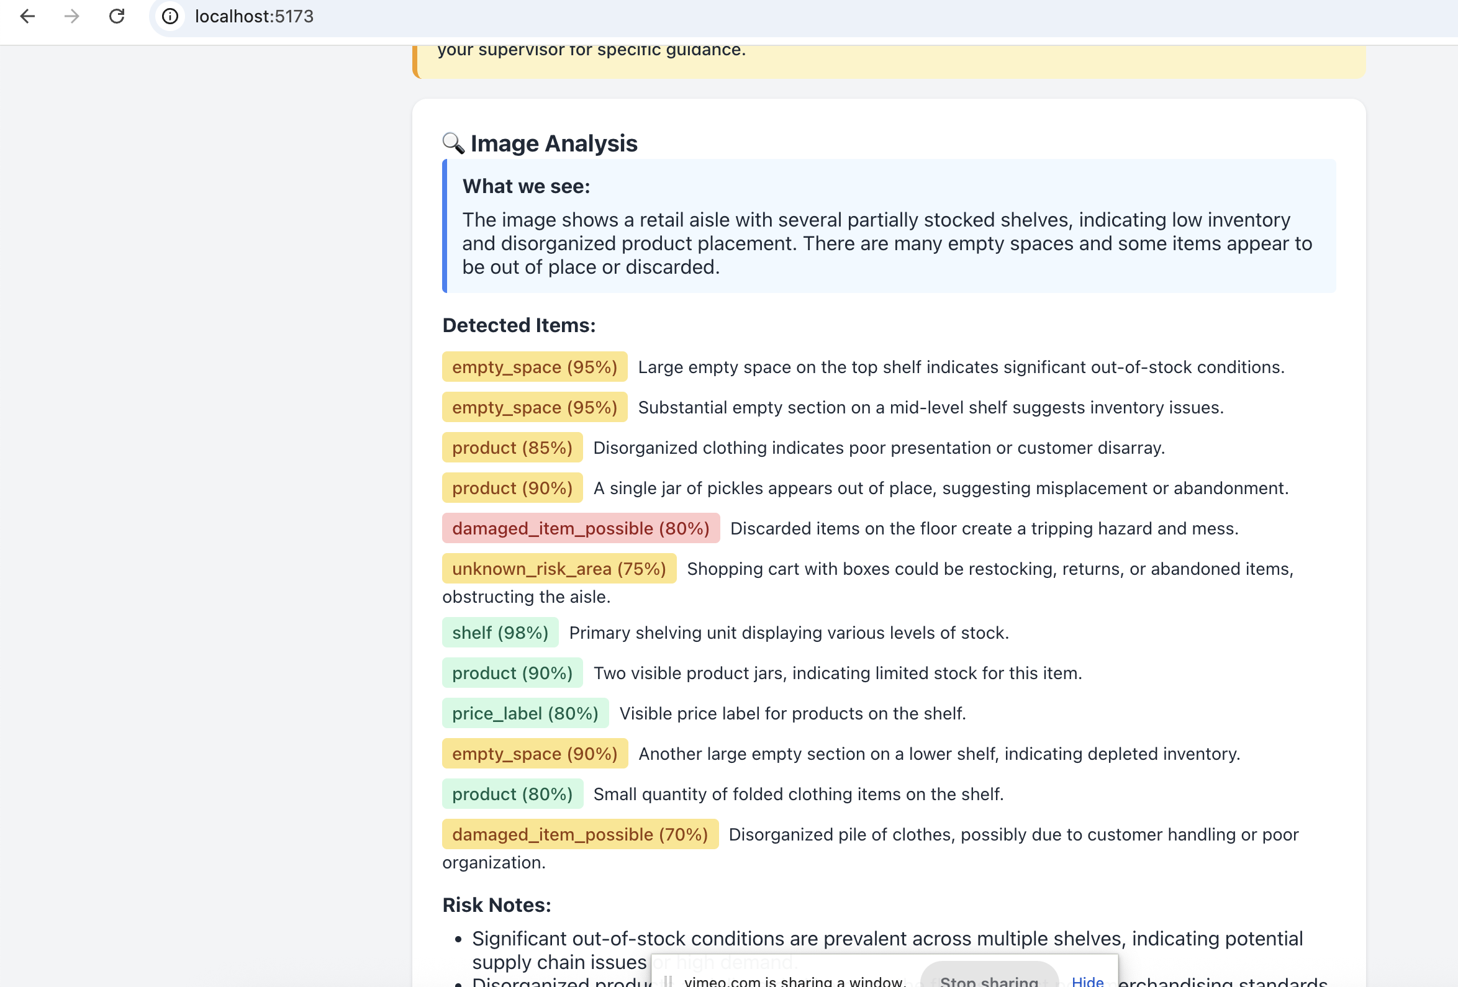This screenshot has width=1458, height=987.
Task: Click the red damaged_item_possible (80%) tag
Action: click(x=581, y=529)
